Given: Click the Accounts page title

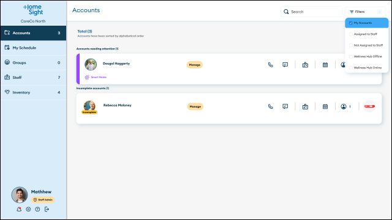Looking at the screenshot, I should point(86,10).
